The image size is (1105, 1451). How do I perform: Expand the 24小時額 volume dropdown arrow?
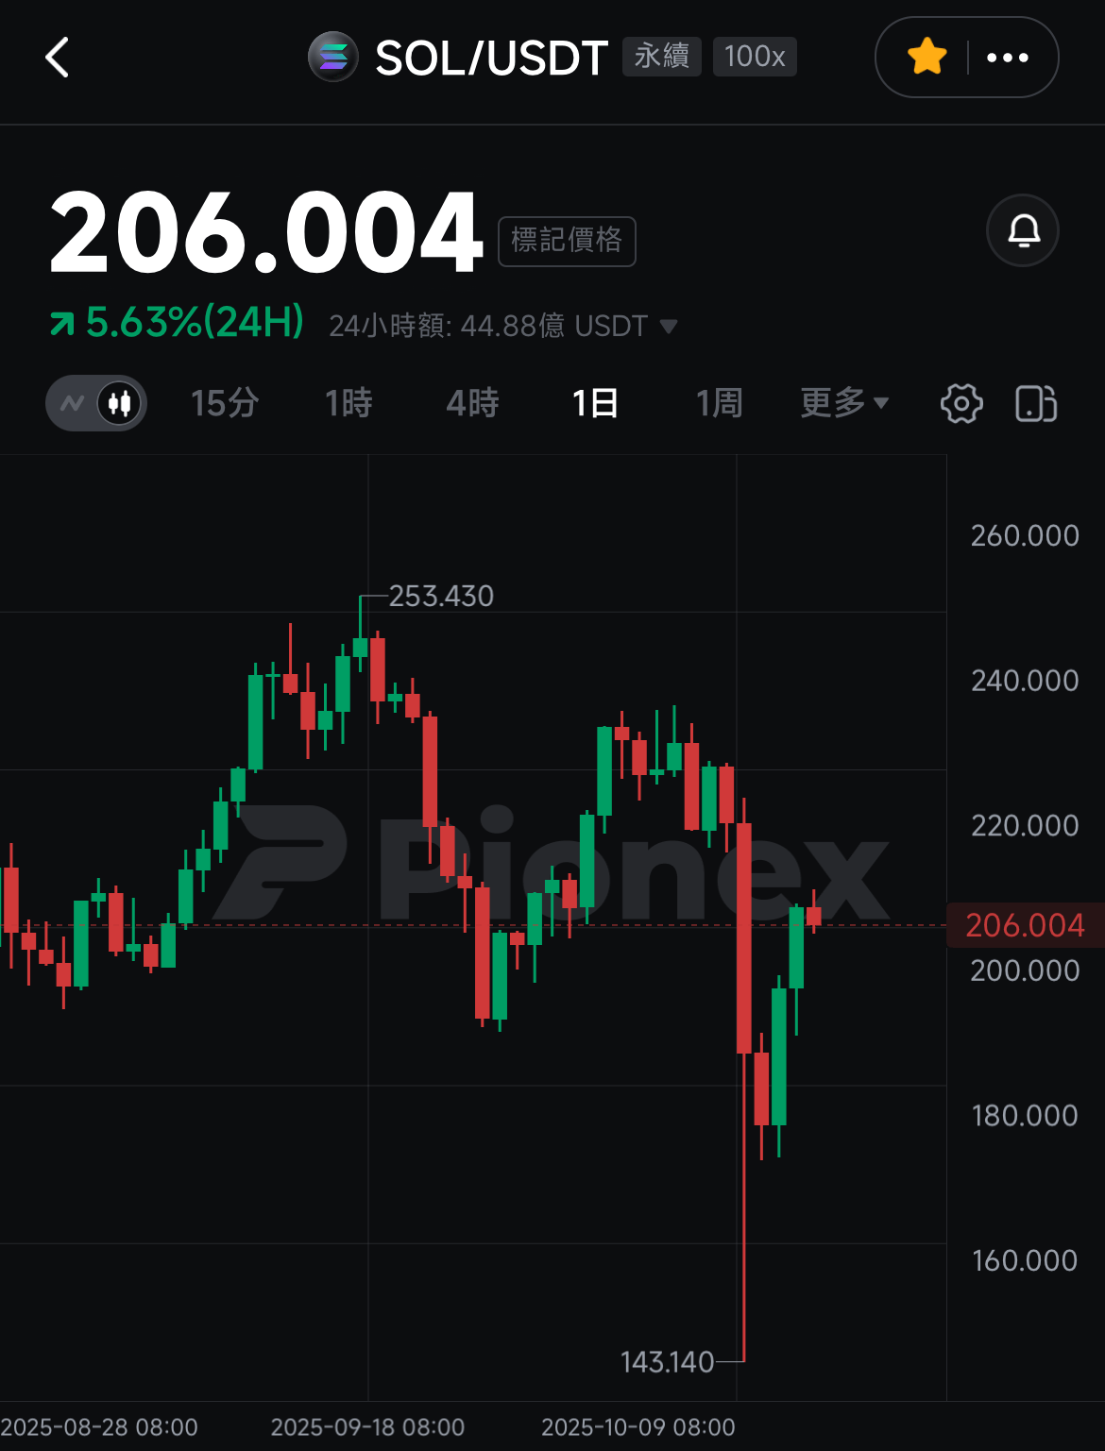tap(669, 327)
